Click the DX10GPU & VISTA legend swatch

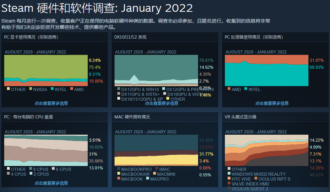(x=165, y=93)
